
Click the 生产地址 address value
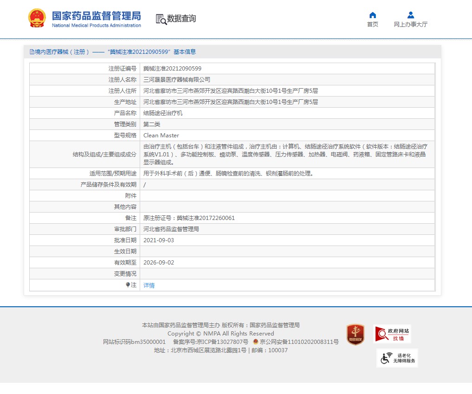231,102
